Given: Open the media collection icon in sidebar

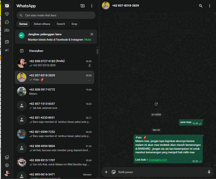Looking at the screenshot, I should click(x=7, y=157).
